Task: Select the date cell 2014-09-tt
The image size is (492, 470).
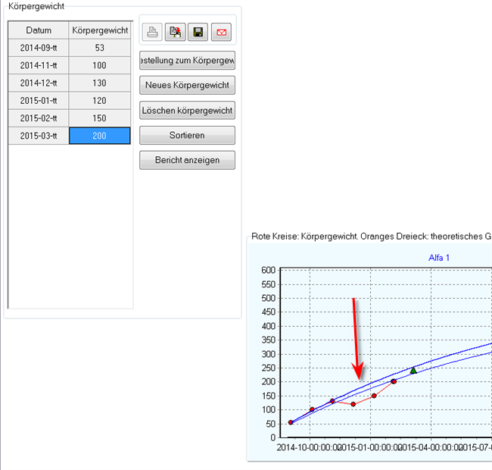Action: (39, 48)
